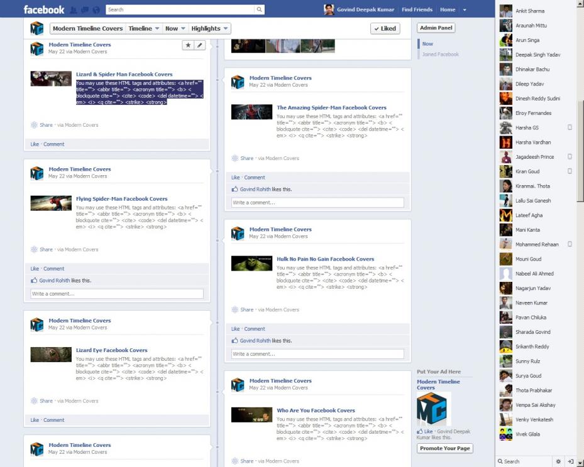The width and height of the screenshot is (584, 467).
Task: Open the Timeline dropdown
Action: tap(144, 29)
